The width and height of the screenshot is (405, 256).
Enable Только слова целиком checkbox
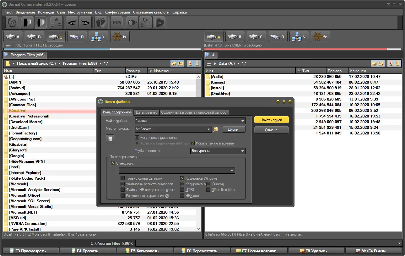click(x=123, y=178)
